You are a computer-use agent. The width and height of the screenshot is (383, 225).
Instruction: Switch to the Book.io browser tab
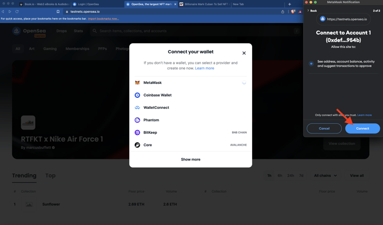45,4
